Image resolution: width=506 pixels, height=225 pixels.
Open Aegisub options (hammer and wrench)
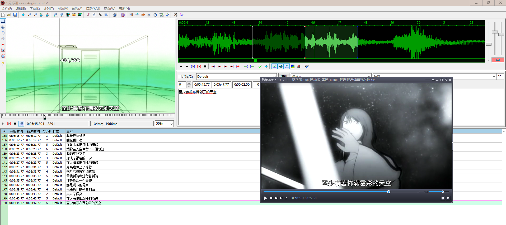176,15
